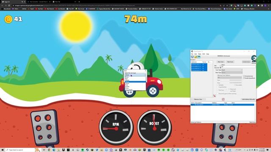This screenshot has width=271, height=152.
Task: Select Double in the type list
Action: (x=135, y=87)
